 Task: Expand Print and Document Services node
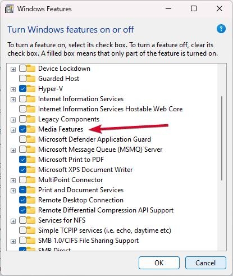13,191
